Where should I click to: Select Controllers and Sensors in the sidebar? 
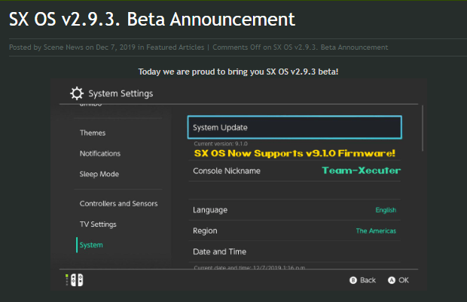coord(118,203)
